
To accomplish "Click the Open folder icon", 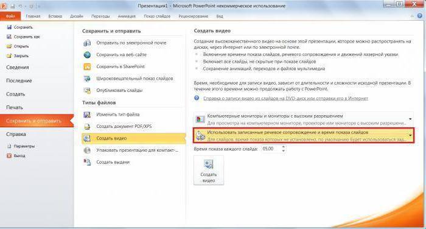I will point(9,46).
